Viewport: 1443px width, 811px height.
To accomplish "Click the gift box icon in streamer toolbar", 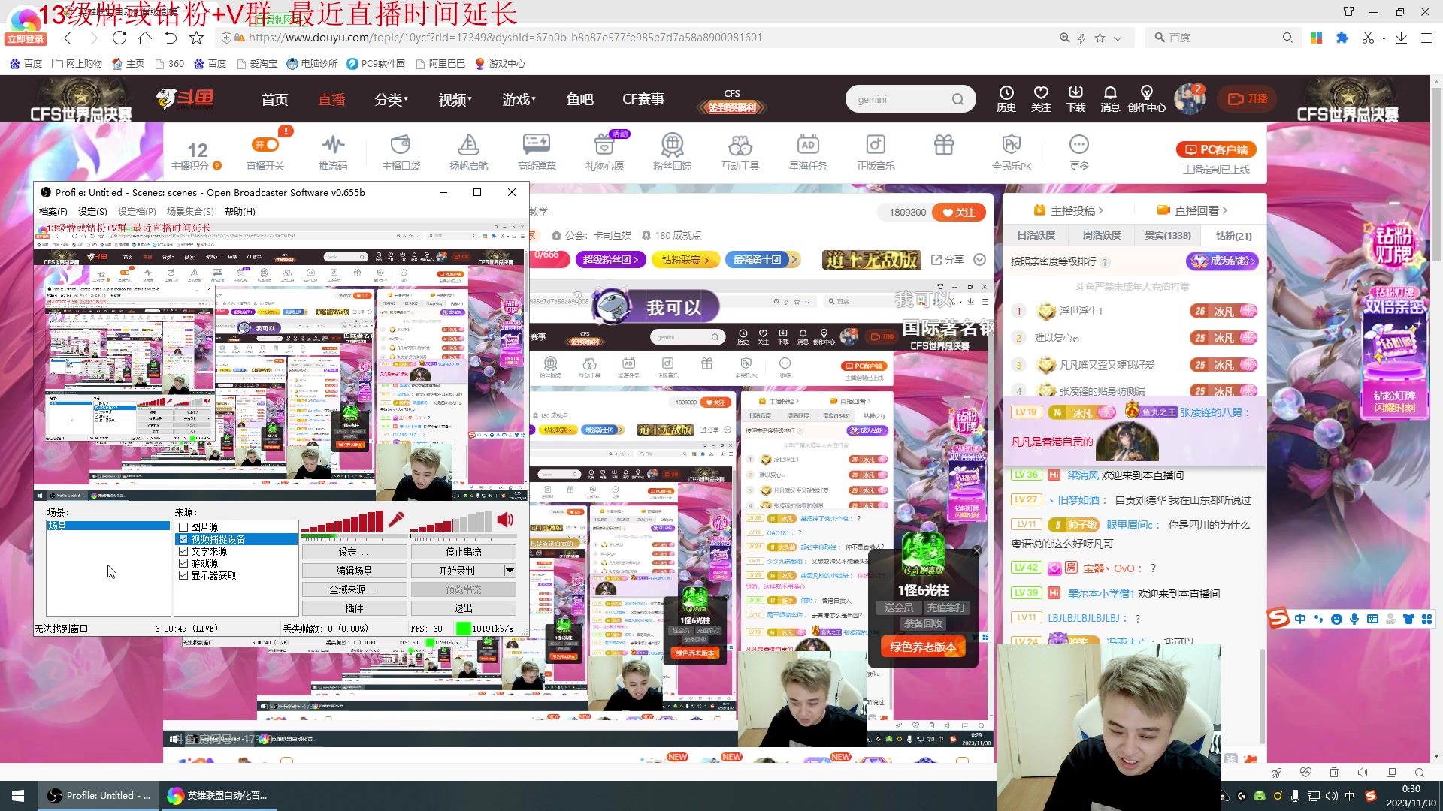I will (944, 144).
